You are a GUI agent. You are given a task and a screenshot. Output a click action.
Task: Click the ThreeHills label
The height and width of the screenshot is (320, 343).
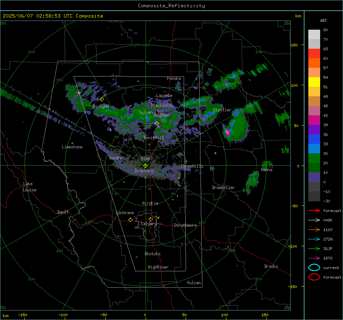point(192,166)
